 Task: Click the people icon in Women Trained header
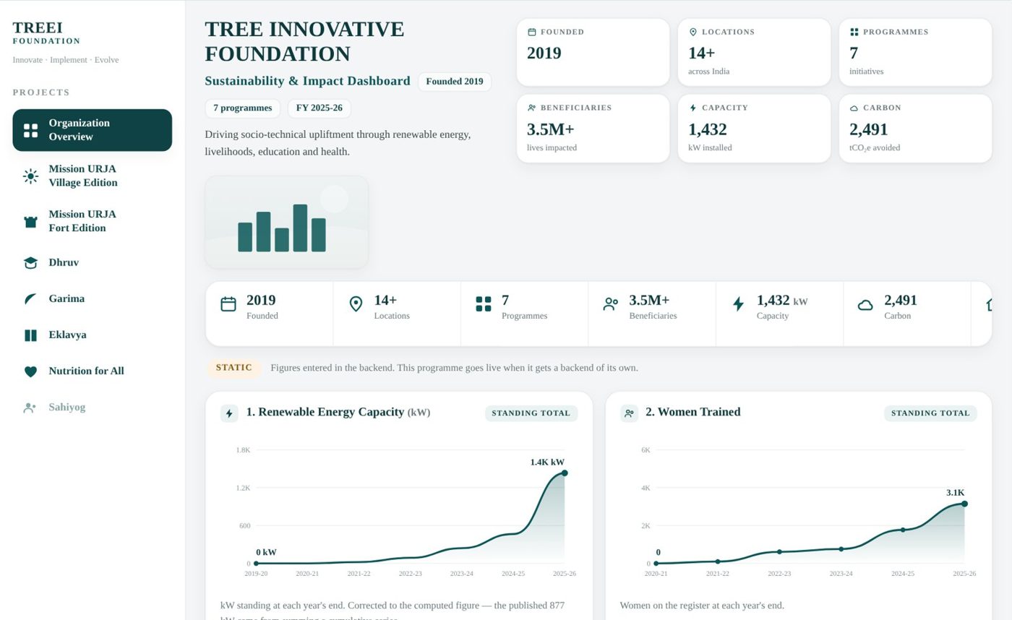click(629, 413)
